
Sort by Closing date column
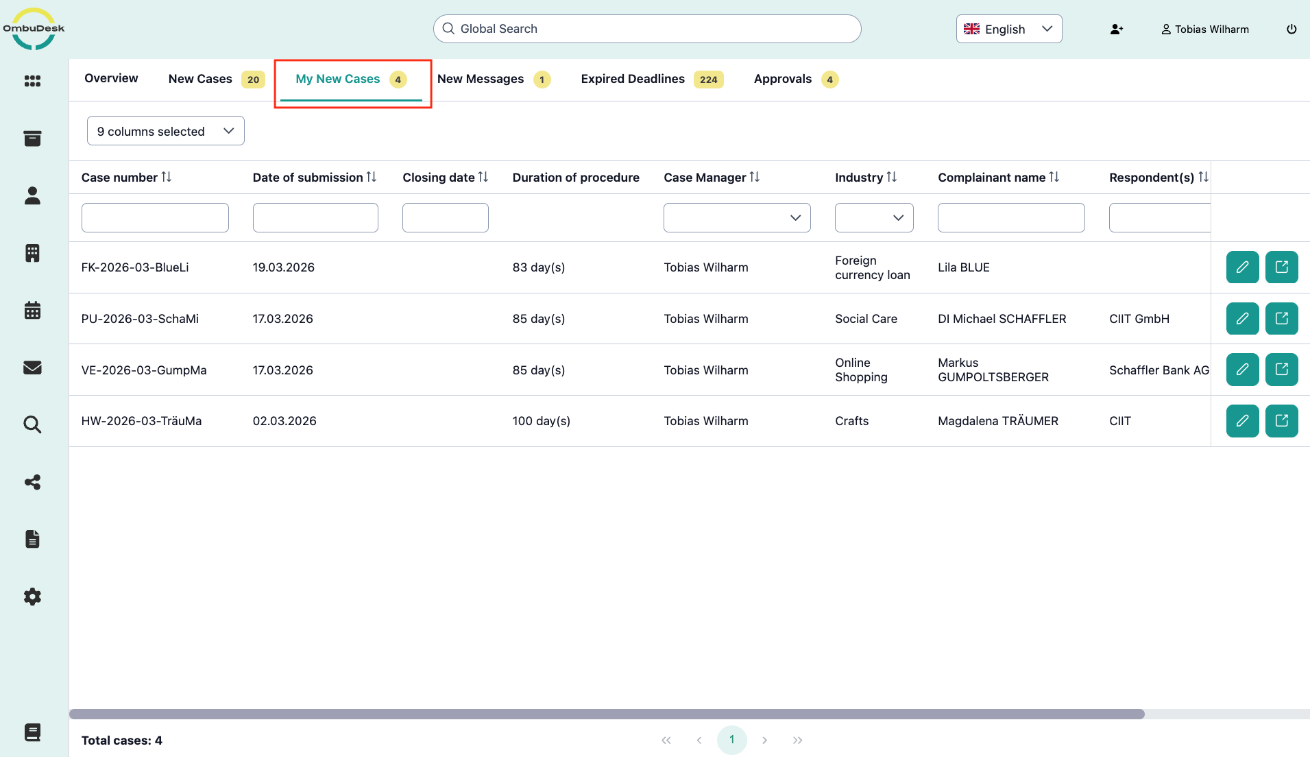(x=483, y=177)
